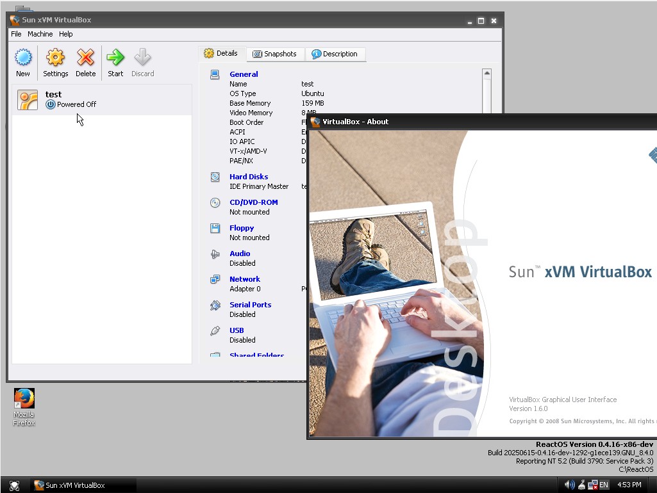Click the greyed-out Discard toolbar icon

[142, 63]
